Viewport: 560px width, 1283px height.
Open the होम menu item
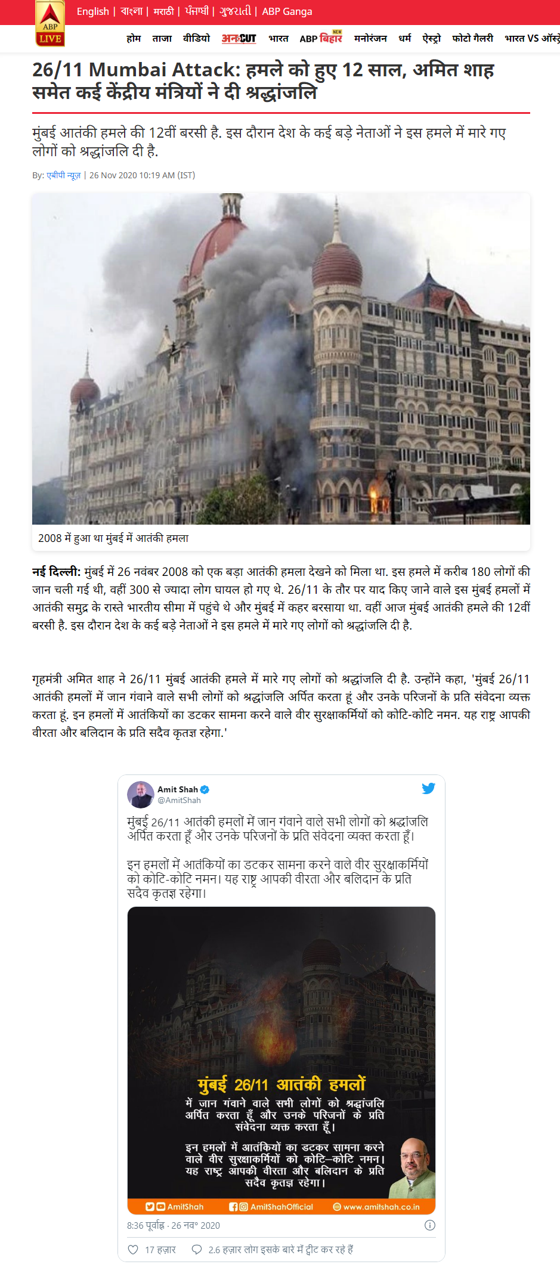pyautogui.click(x=134, y=38)
